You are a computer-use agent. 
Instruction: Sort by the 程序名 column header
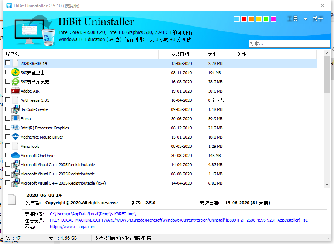point(81,54)
